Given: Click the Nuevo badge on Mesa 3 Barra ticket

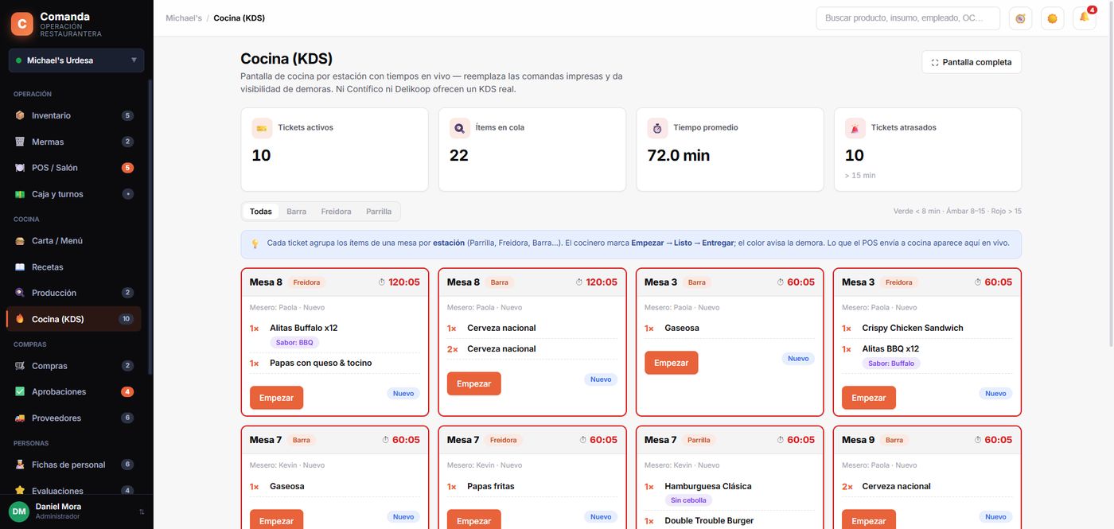Looking at the screenshot, I should coord(798,359).
